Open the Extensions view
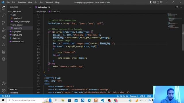The width and height of the screenshot is (184, 103). click(x=3, y=37)
